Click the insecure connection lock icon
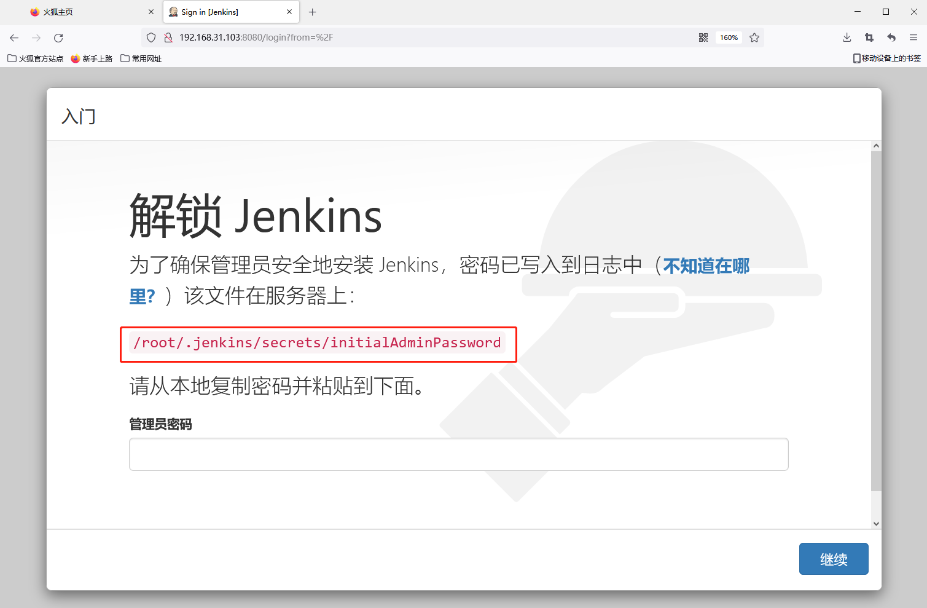927x608 pixels. 168,37
